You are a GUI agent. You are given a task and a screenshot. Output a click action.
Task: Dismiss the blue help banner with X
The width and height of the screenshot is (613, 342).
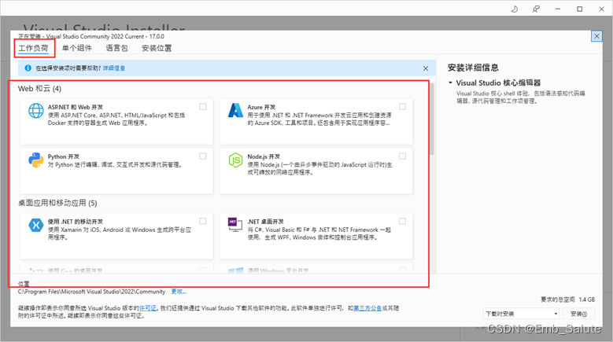pos(426,68)
